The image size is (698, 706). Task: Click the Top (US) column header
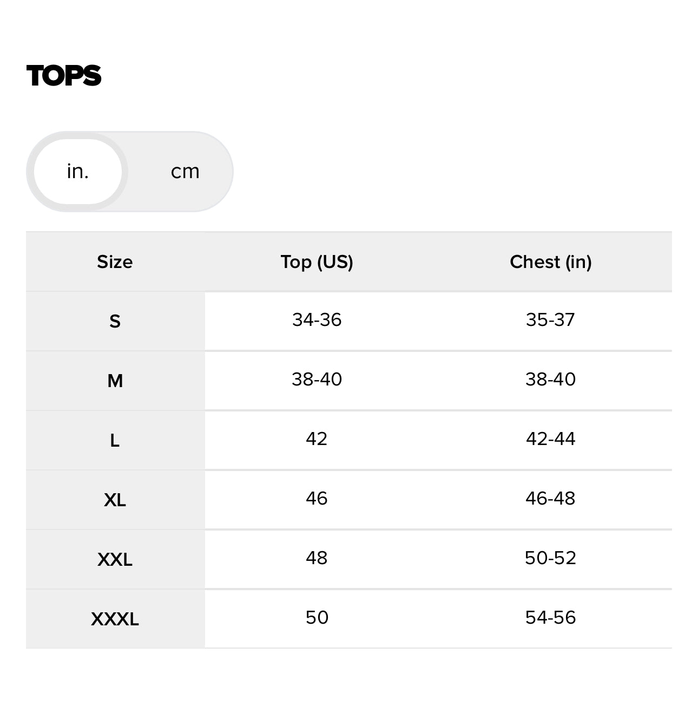coord(317,262)
